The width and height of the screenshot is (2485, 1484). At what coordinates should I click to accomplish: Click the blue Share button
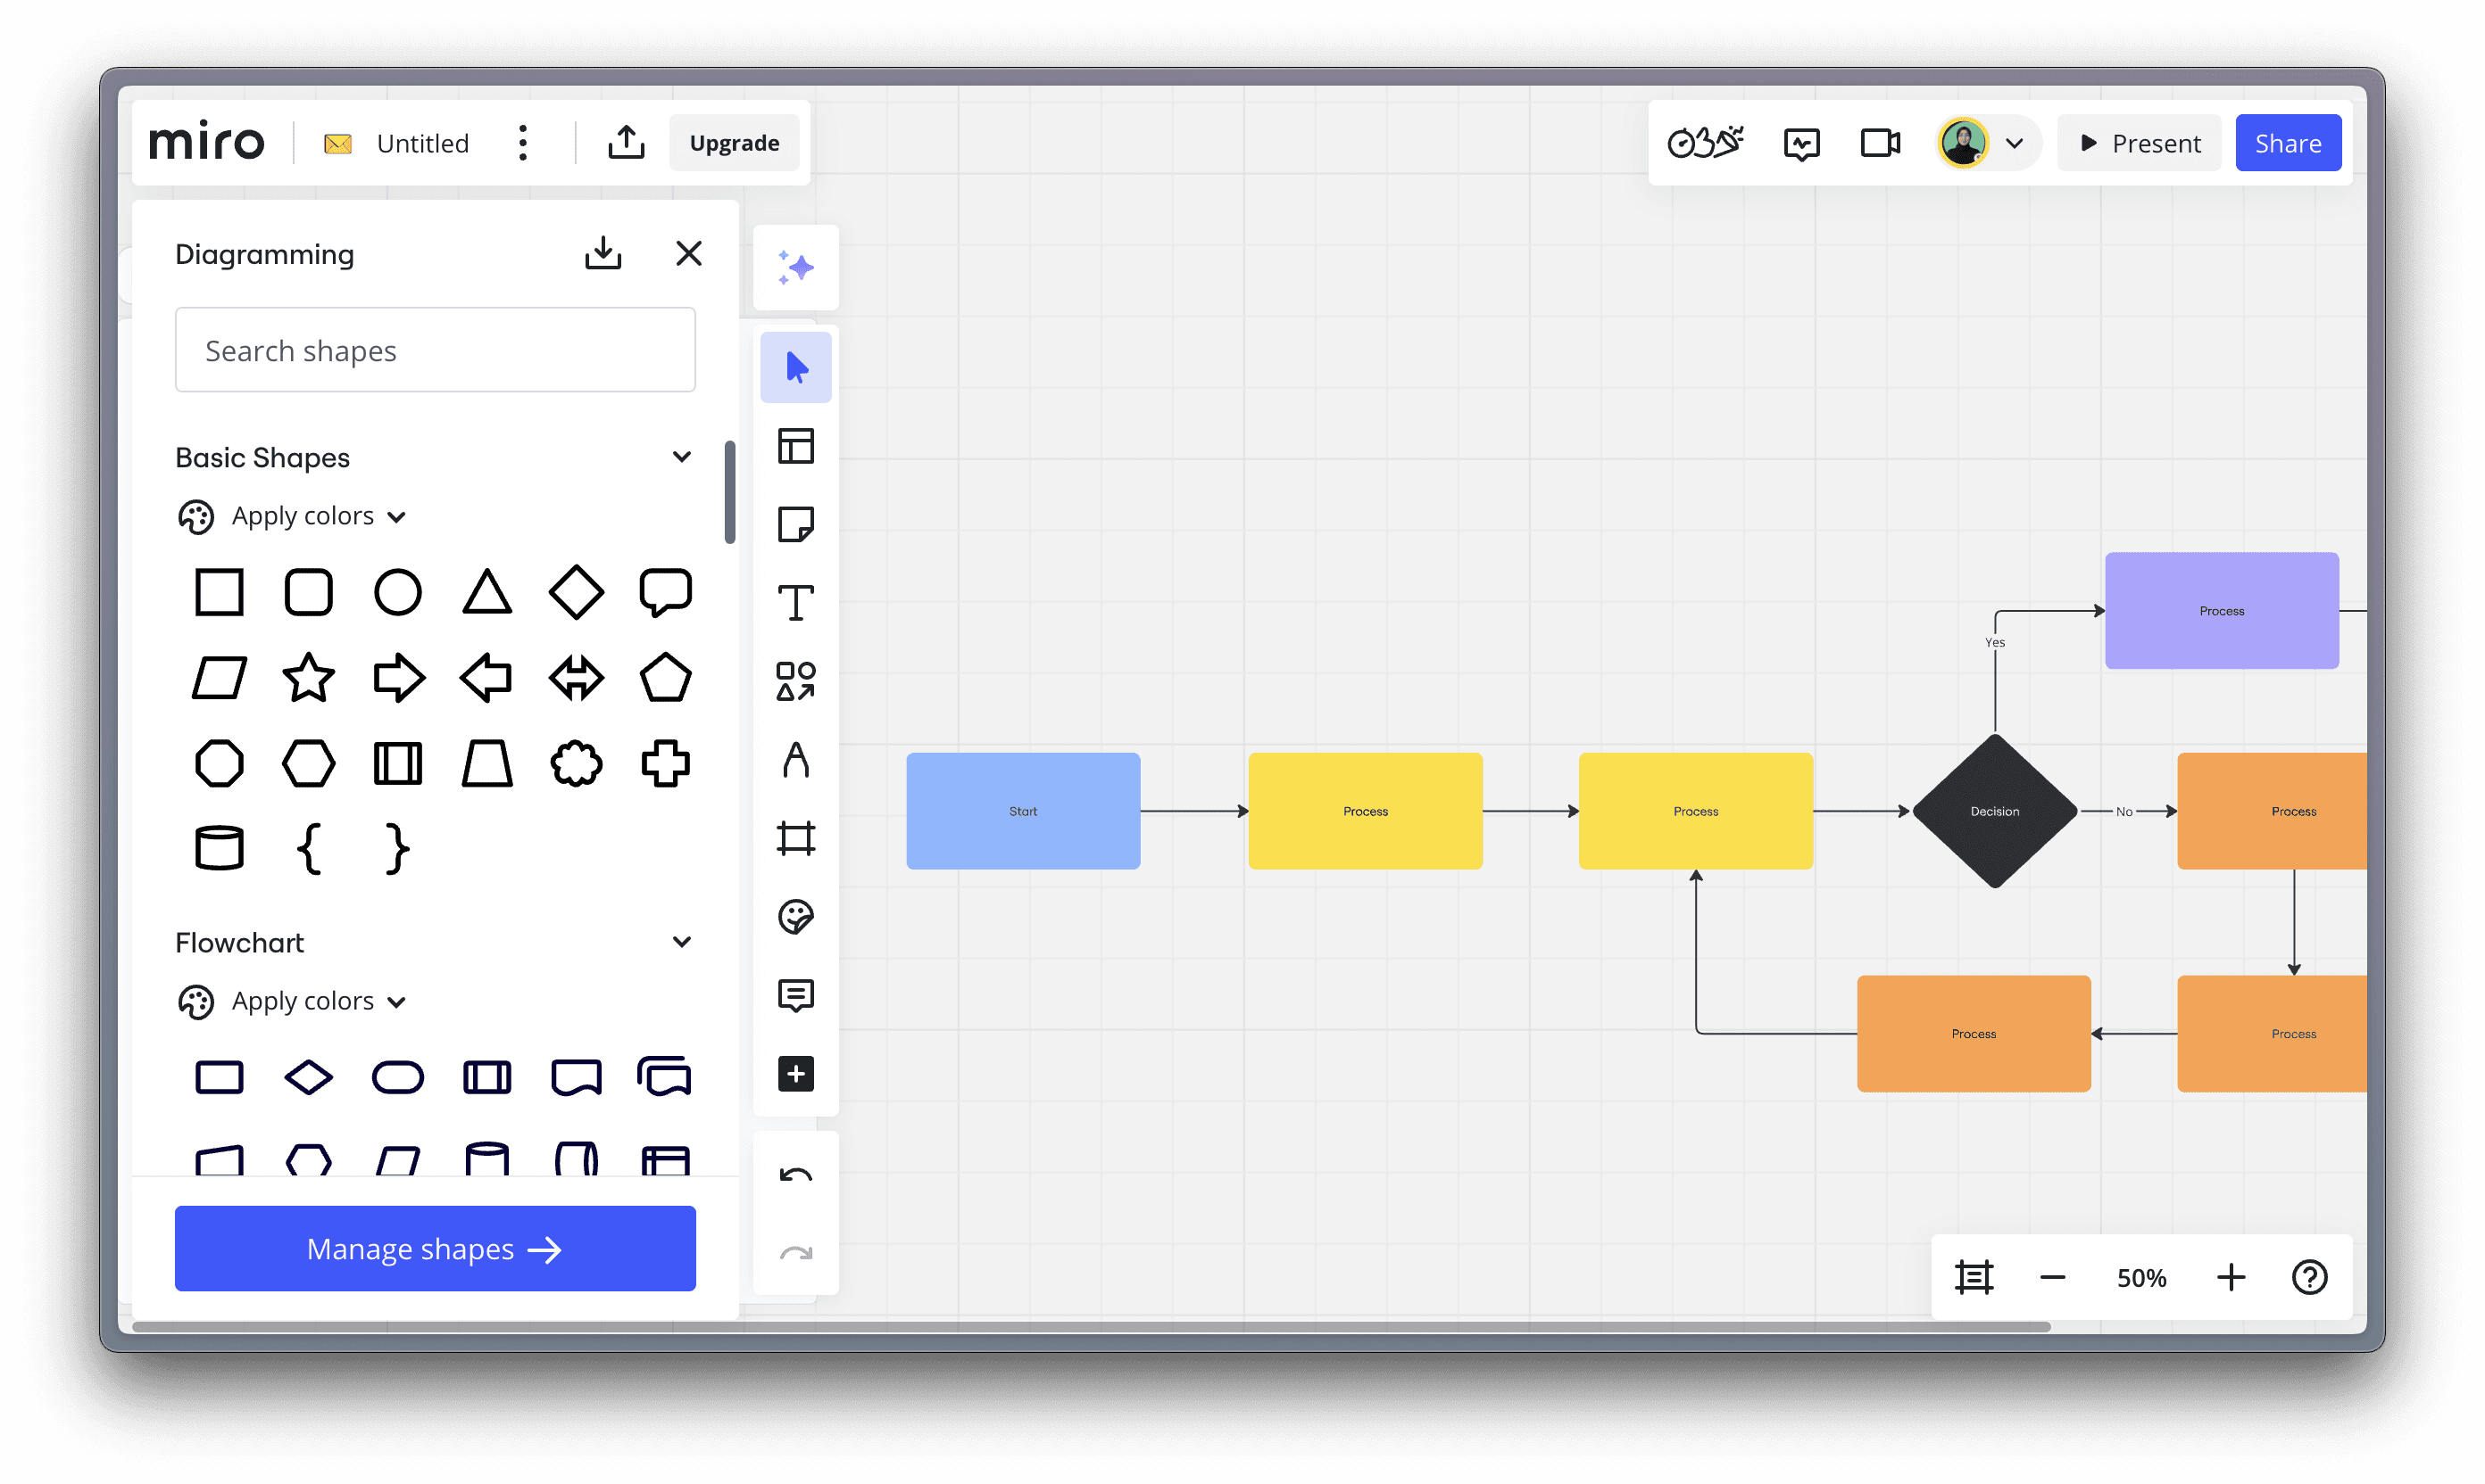(x=2287, y=143)
